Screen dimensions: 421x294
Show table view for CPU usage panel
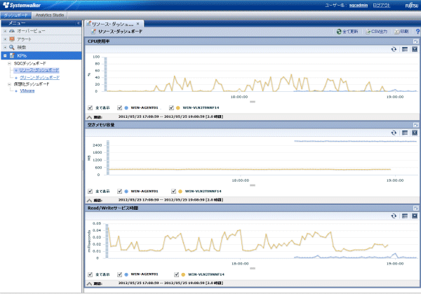click(405, 49)
